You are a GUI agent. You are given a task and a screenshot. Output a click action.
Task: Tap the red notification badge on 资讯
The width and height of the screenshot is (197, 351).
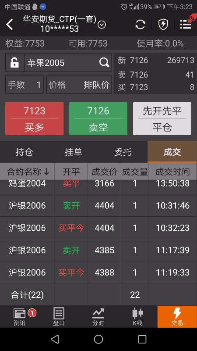click(x=32, y=313)
